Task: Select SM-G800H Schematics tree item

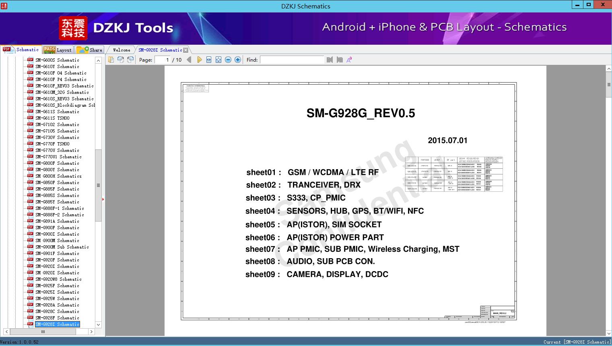Action: [x=58, y=176]
